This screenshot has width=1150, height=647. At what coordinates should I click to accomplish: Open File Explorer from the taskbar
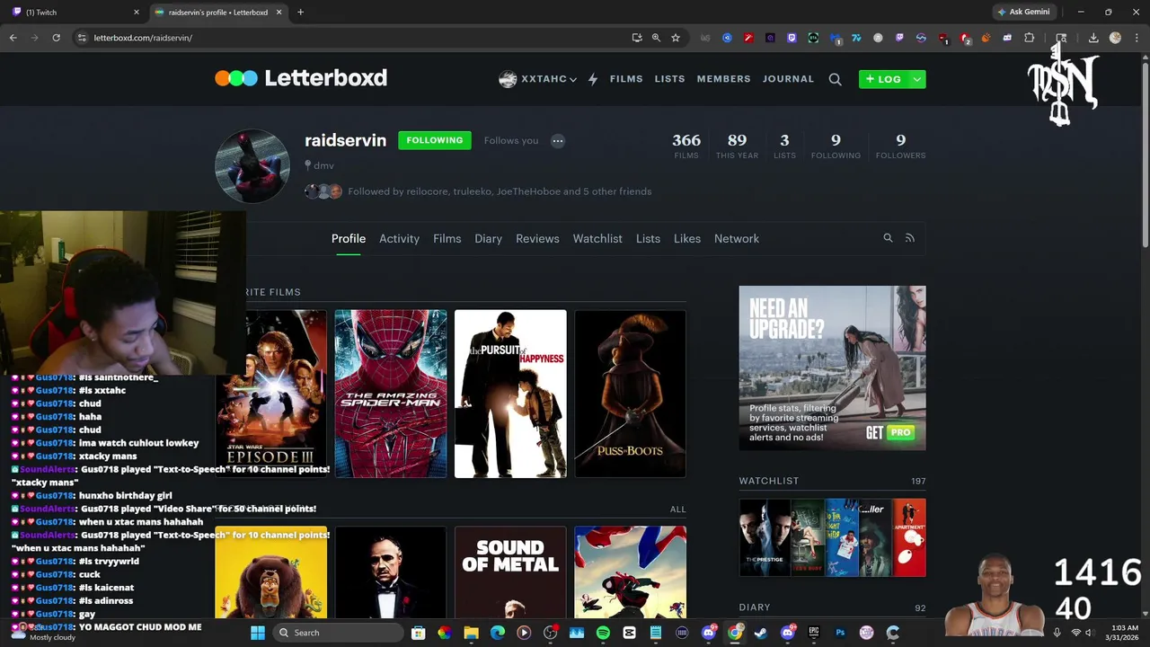pyautogui.click(x=471, y=633)
